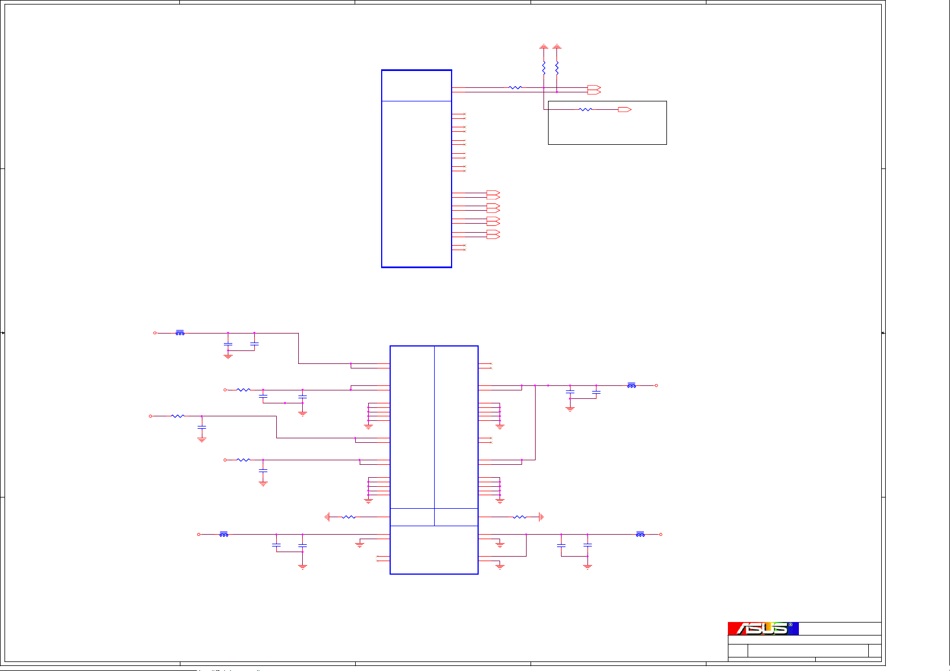Select the grounded resistor left of lower chip
This screenshot has height=671, width=950.
click(x=349, y=517)
